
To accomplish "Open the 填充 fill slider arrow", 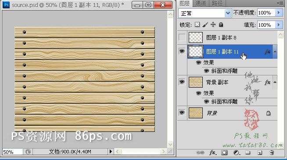I will click(x=279, y=25).
